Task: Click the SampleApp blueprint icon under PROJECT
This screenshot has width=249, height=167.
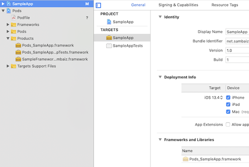Action: [x=109, y=22]
